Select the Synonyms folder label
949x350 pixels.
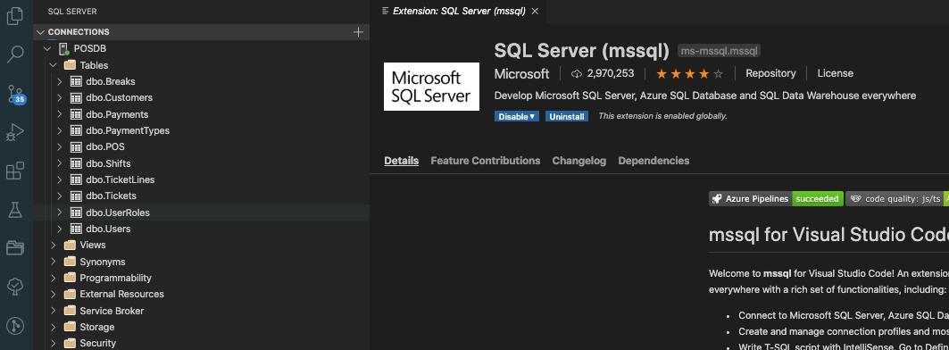click(x=103, y=262)
